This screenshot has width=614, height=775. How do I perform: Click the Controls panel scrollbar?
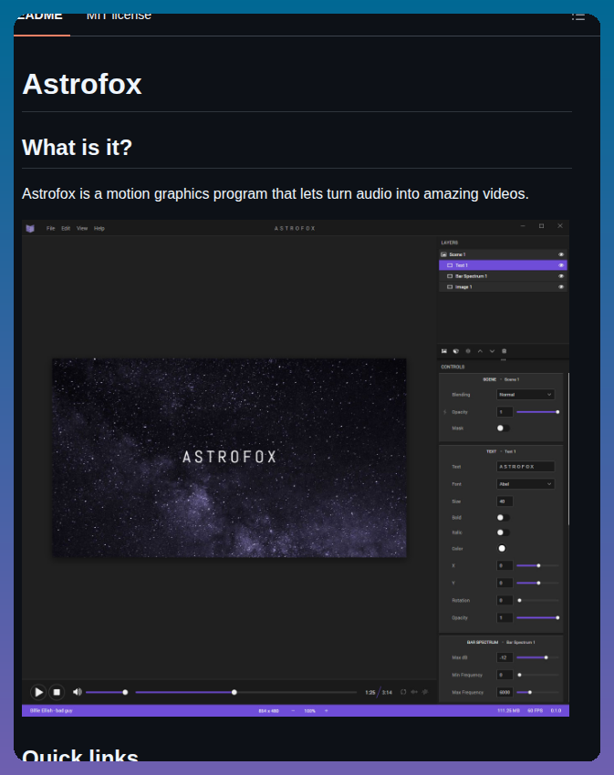[568, 449]
